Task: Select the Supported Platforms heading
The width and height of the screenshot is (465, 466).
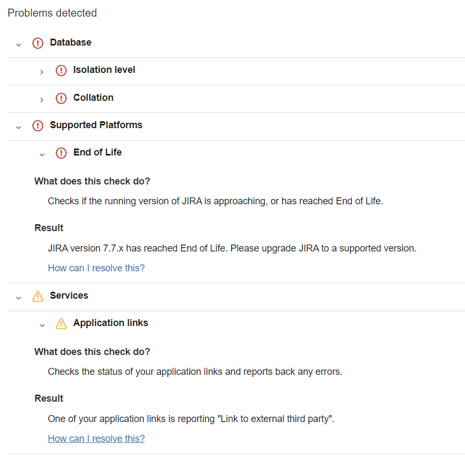Action: (96, 125)
